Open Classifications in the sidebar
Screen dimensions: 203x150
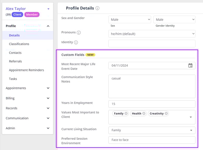tap(19, 44)
